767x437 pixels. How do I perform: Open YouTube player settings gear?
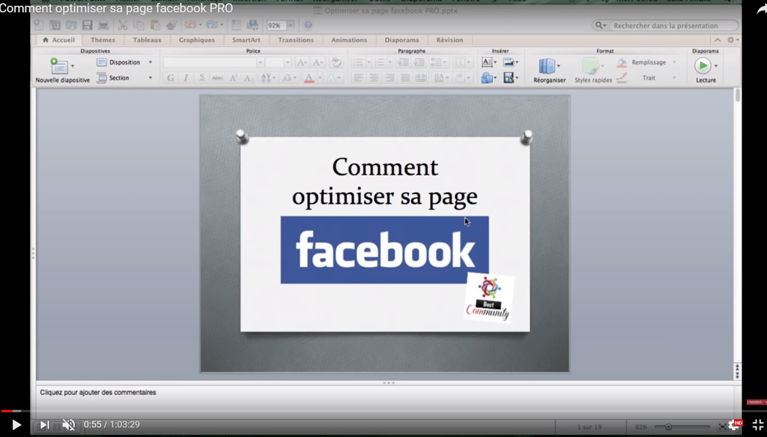coord(734,425)
